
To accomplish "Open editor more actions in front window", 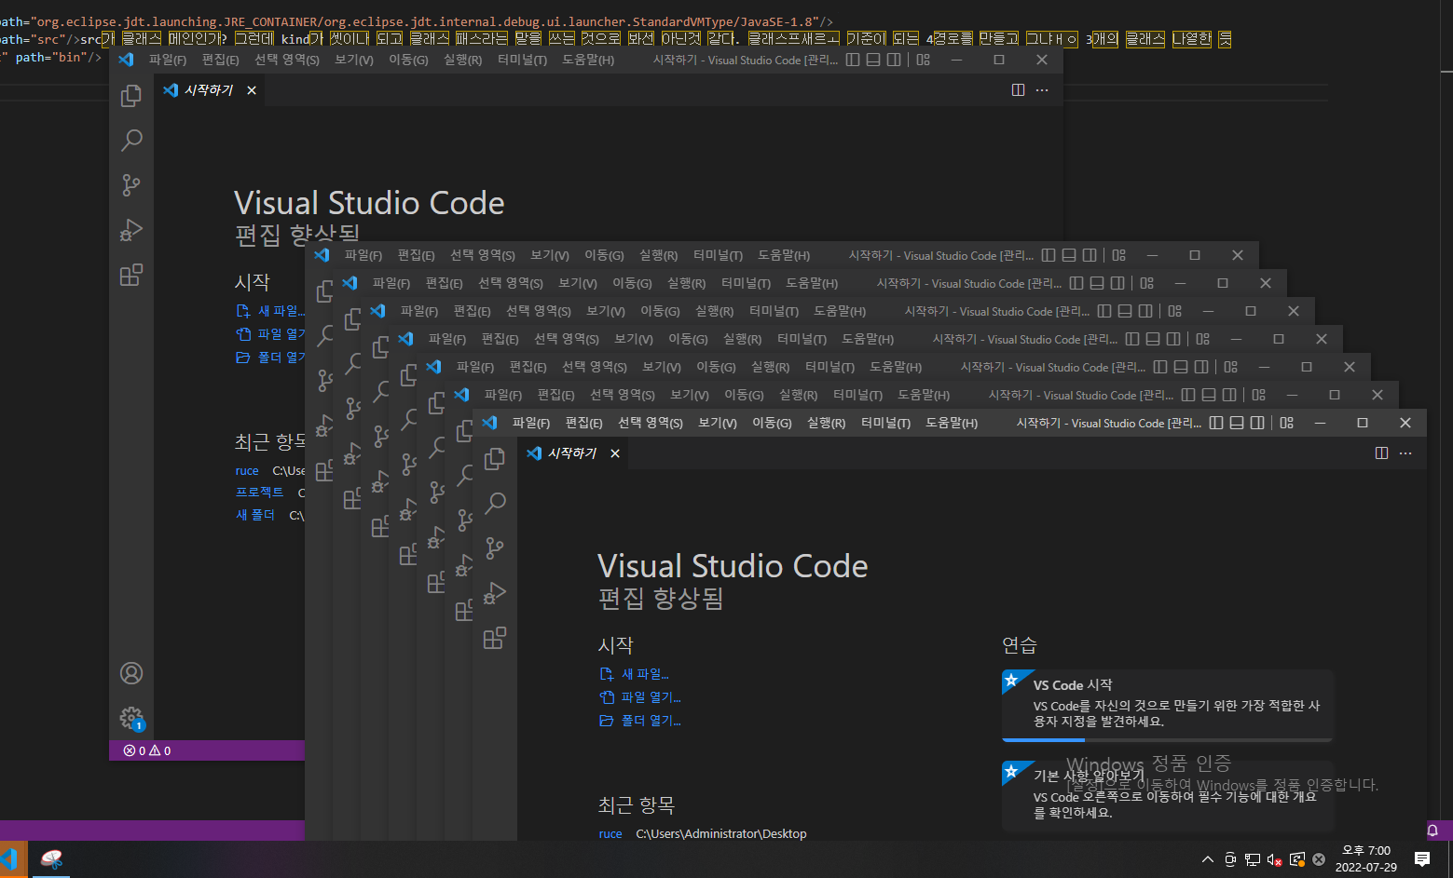I will 1405,453.
